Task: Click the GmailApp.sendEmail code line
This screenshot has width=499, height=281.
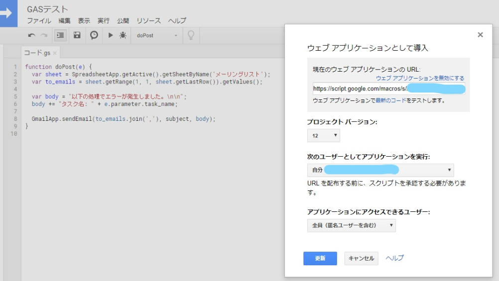Action: click(x=124, y=119)
